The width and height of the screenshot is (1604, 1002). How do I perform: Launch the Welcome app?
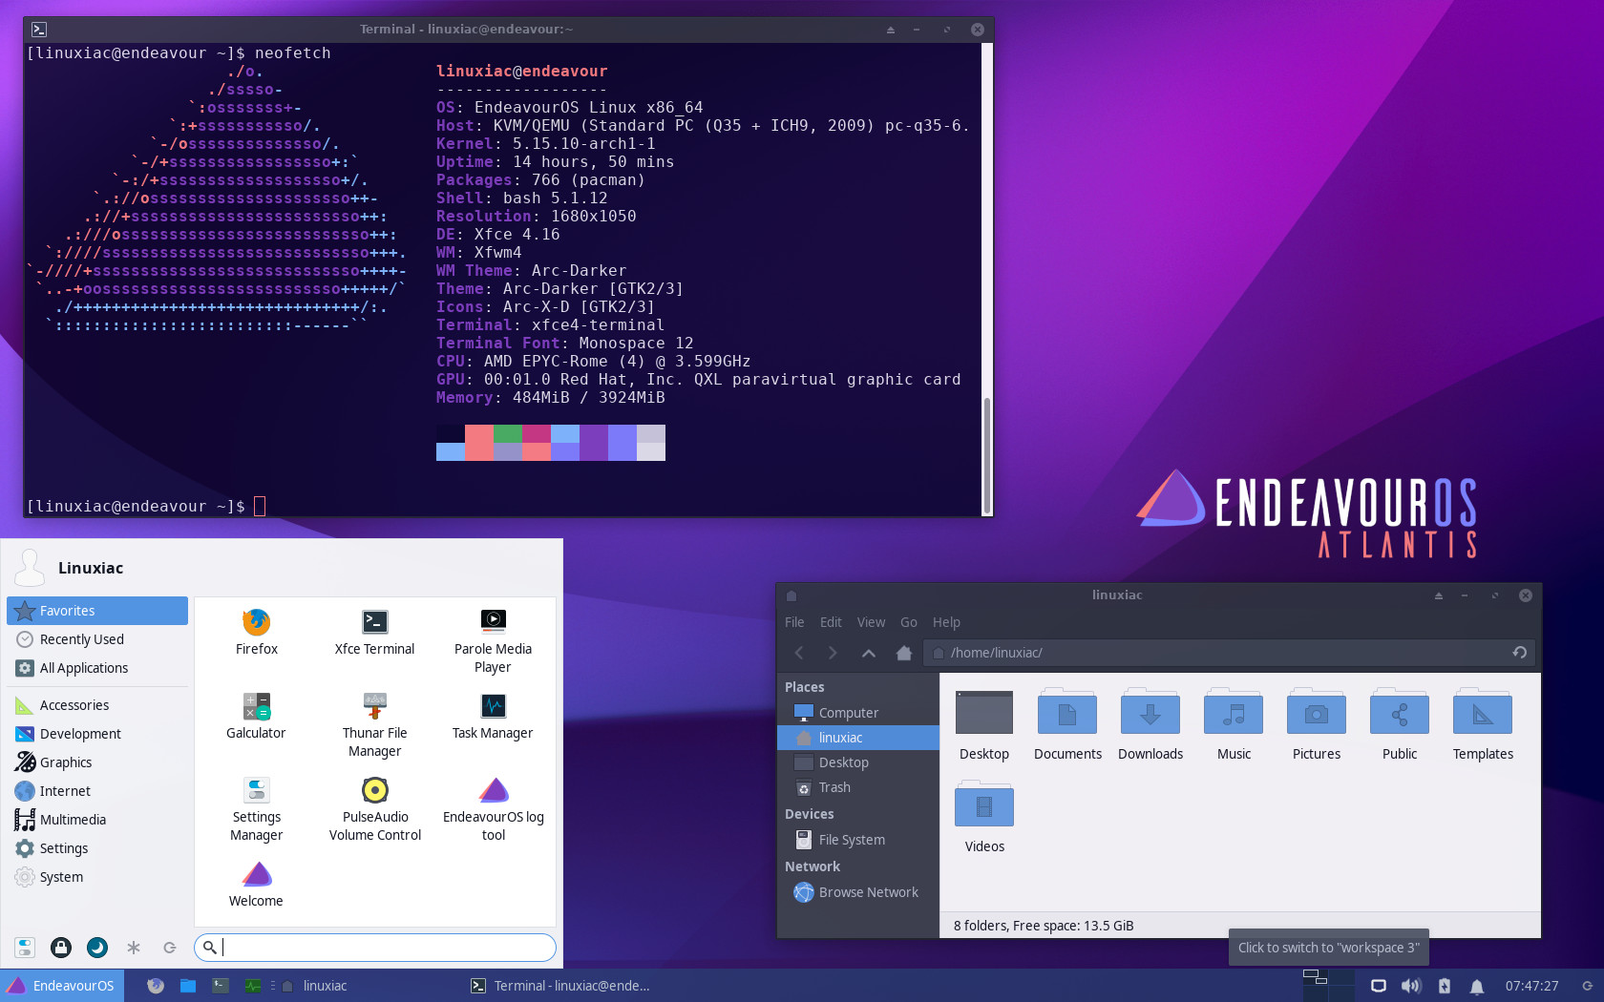(256, 884)
